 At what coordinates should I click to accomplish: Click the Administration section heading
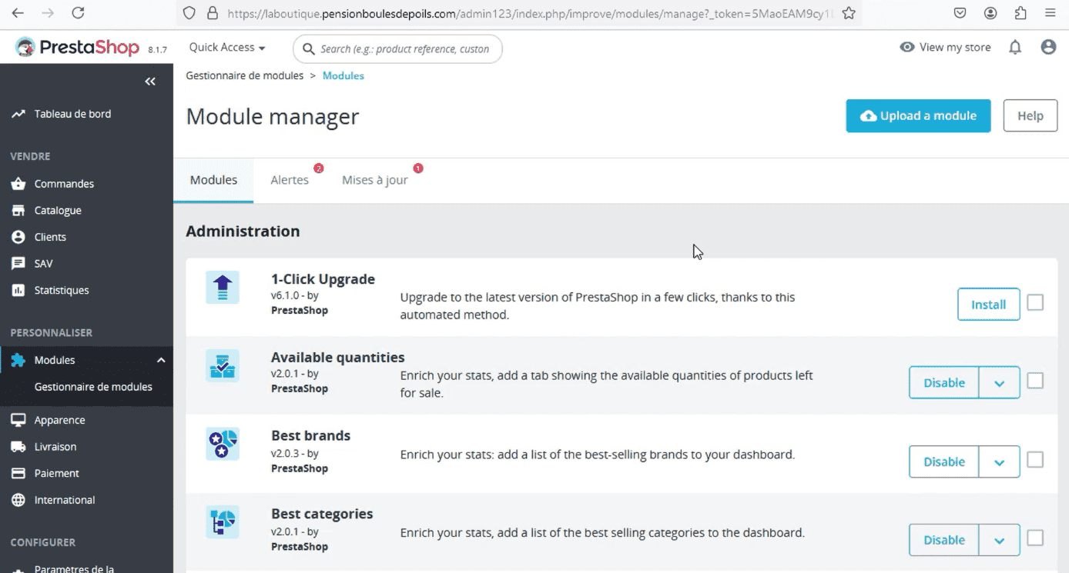pyautogui.click(x=243, y=231)
